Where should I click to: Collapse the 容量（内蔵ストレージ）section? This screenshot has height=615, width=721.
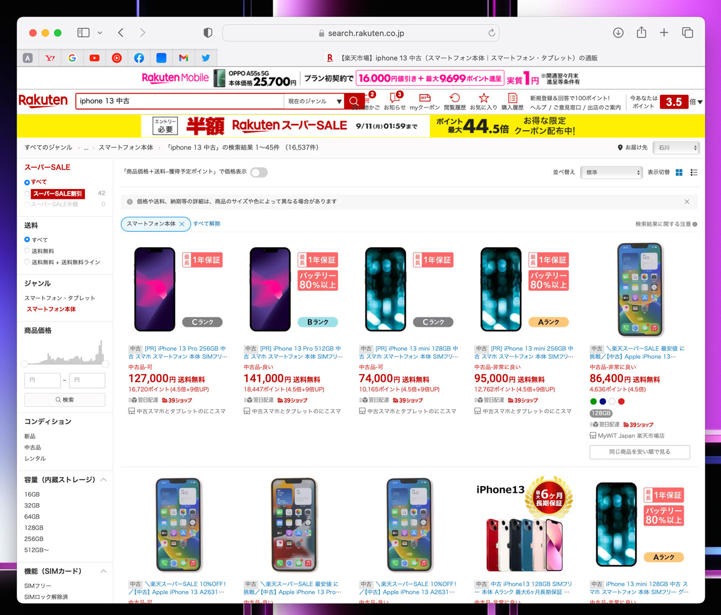103,480
